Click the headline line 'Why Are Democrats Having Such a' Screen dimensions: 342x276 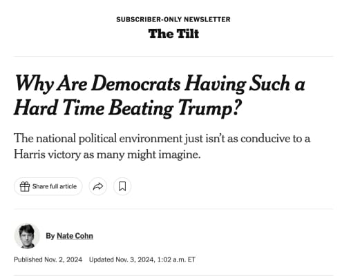160,84
